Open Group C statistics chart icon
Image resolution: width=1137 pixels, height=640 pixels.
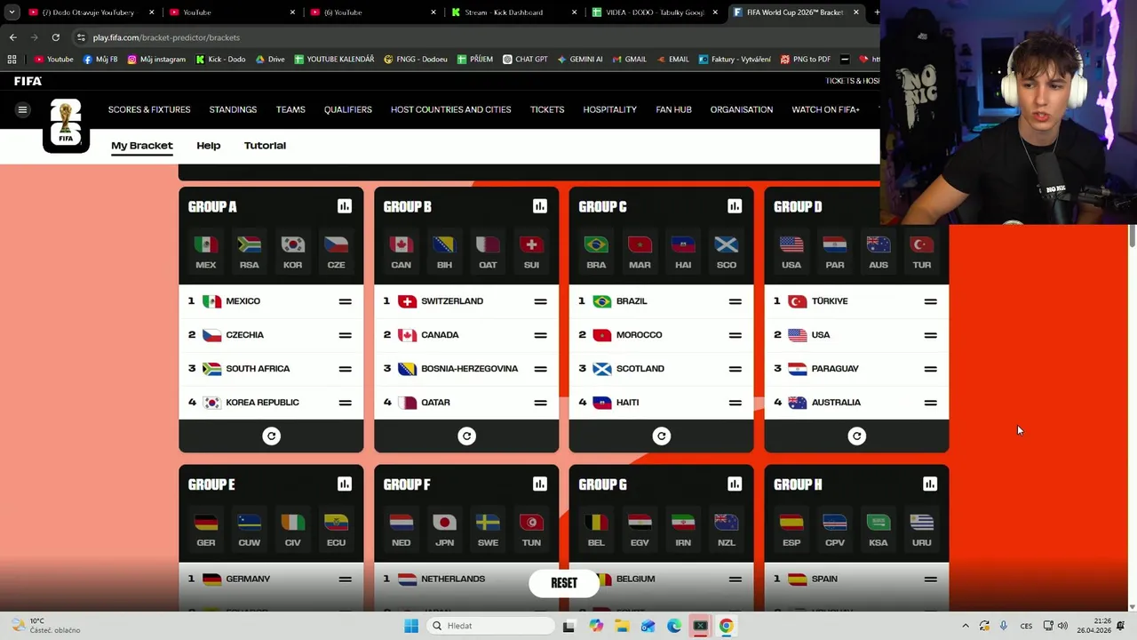point(735,206)
